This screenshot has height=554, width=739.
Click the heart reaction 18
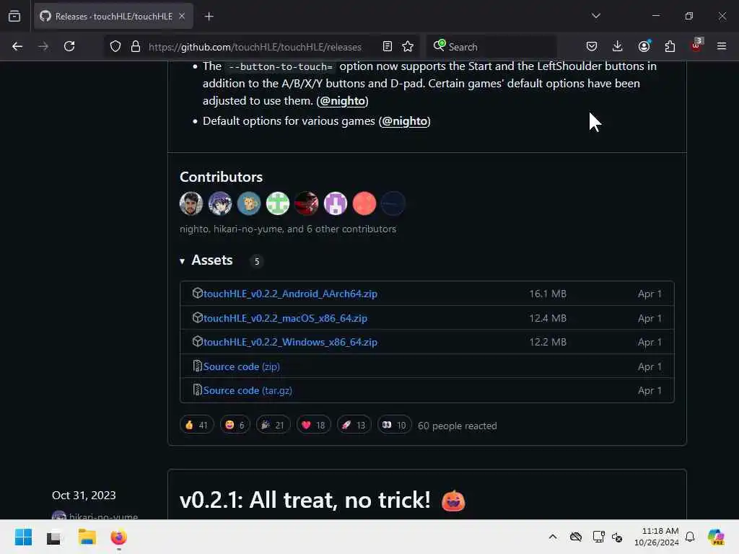(313, 426)
